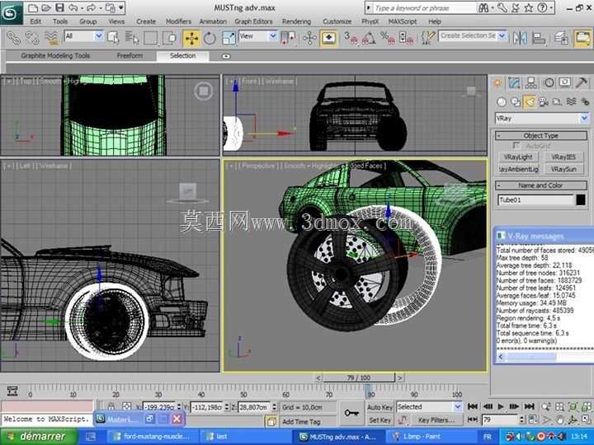The image size is (594, 445).
Task: Switch to the Freeform ribbon tab
Action: tap(130, 56)
